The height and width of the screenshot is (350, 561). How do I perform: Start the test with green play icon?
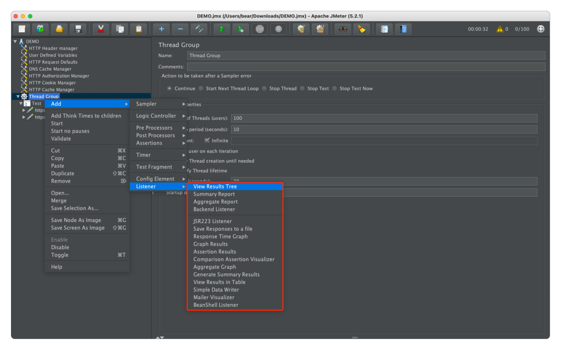pyautogui.click(x=222, y=29)
